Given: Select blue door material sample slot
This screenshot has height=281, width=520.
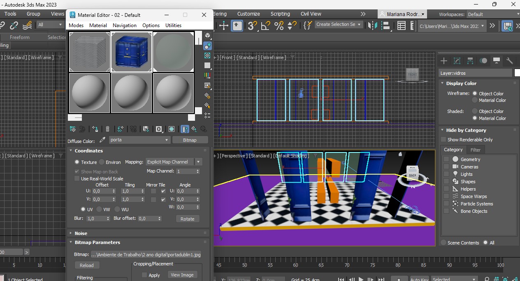Looking at the screenshot, I should pos(132,52).
